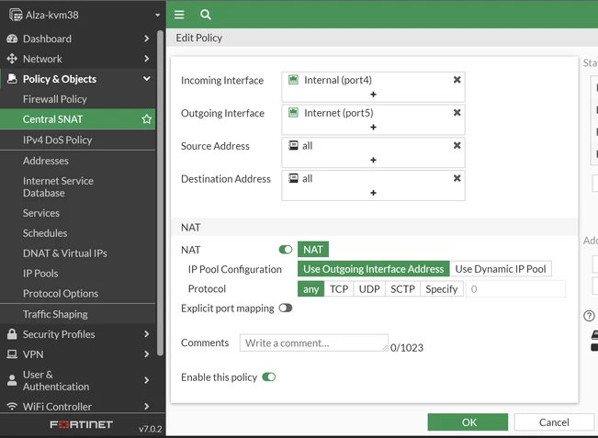Viewport: 598px width, 438px height.
Task: Click the Policy & Objects icon
Action: pos(12,79)
